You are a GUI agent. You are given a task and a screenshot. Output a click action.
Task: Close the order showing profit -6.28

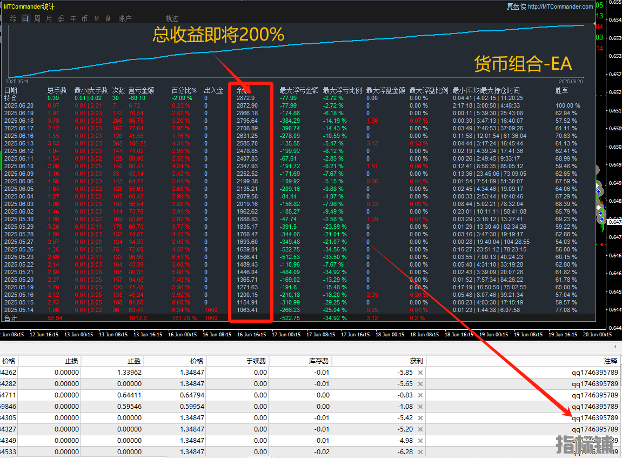[420, 452]
